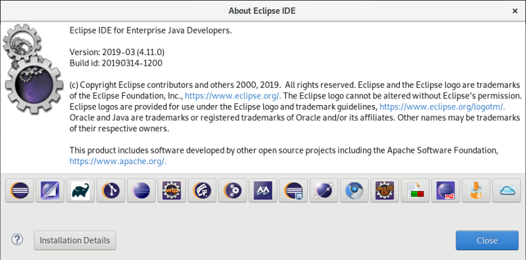This screenshot has width=526, height=260.
Task: Click the blue cloud feature icon
Action: click(506, 190)
